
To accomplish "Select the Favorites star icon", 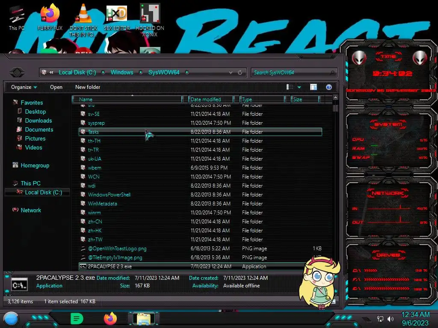I will click(x=15, y=102).
